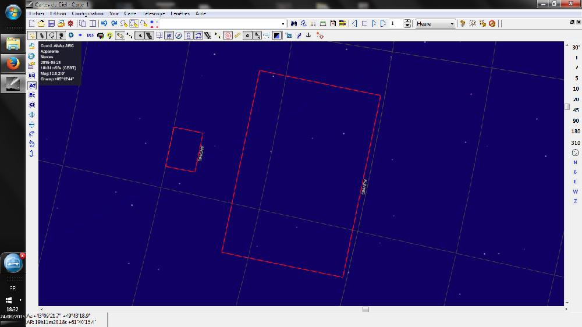Click the cascade windows icon
This screenshot has width=582, height=327.
point(83,23)
